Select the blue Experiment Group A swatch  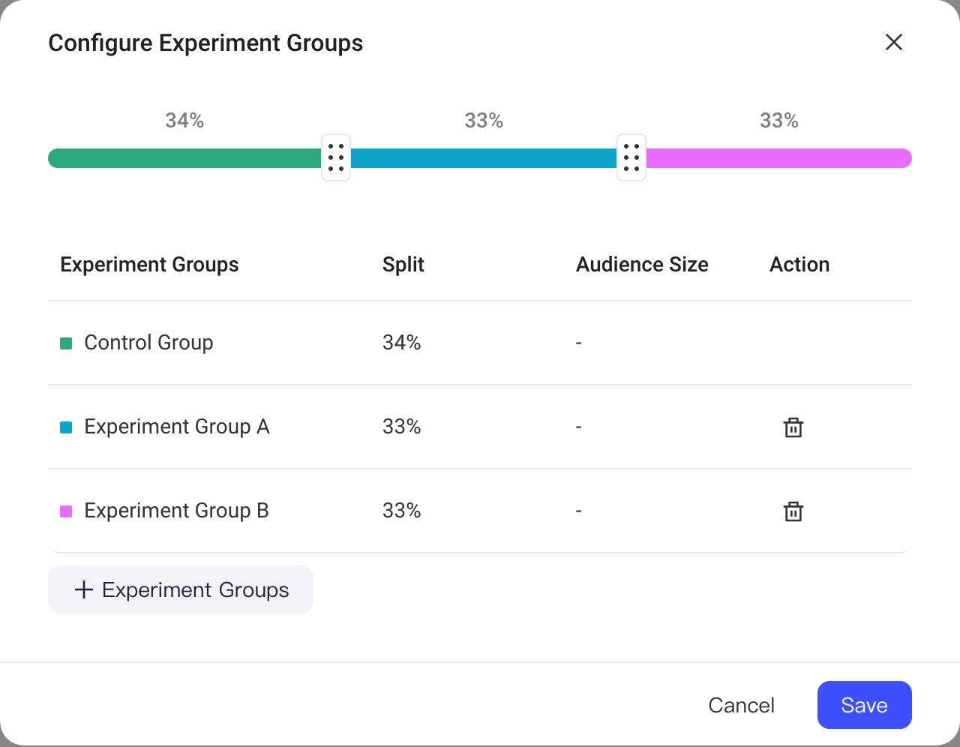pyautogui.click(x=66, y=427)
